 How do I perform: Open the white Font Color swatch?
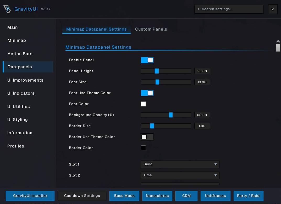coord(143,104)
